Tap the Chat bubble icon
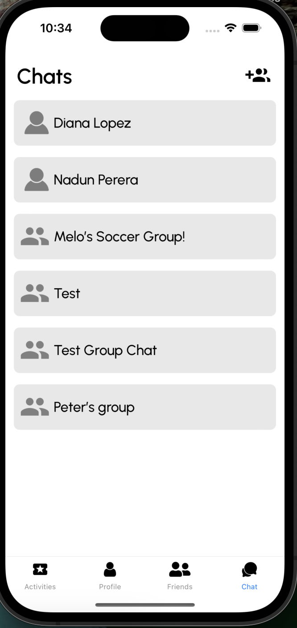The height and width of the screenshot is (628, 297). pyautogui.click(x=249, y=569)
